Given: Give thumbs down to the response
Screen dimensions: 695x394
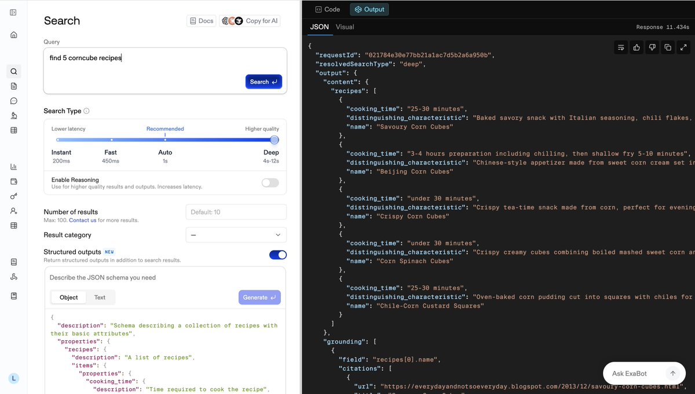Looking at the screenshot, I should pos(652,47).
